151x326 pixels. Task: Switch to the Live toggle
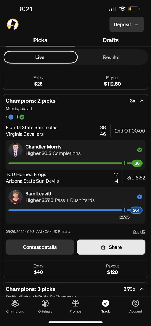point(41,57)
